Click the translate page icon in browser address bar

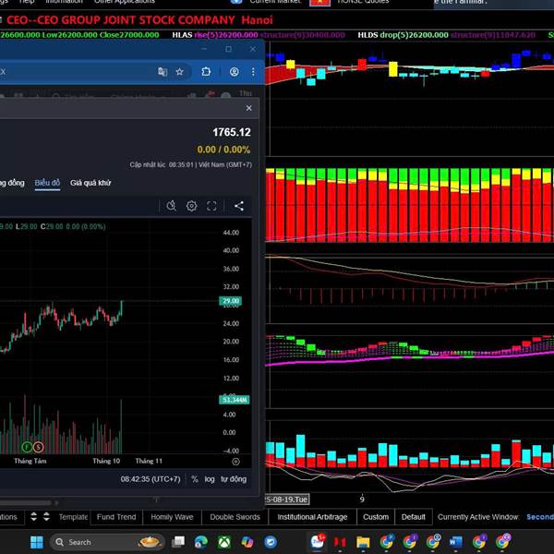[163, 72]
